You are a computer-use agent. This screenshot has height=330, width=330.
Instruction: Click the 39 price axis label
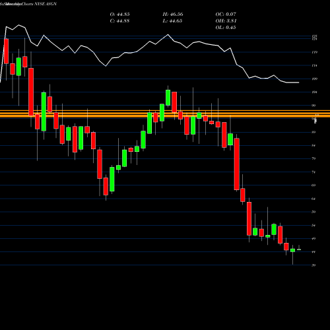(313, 265)
